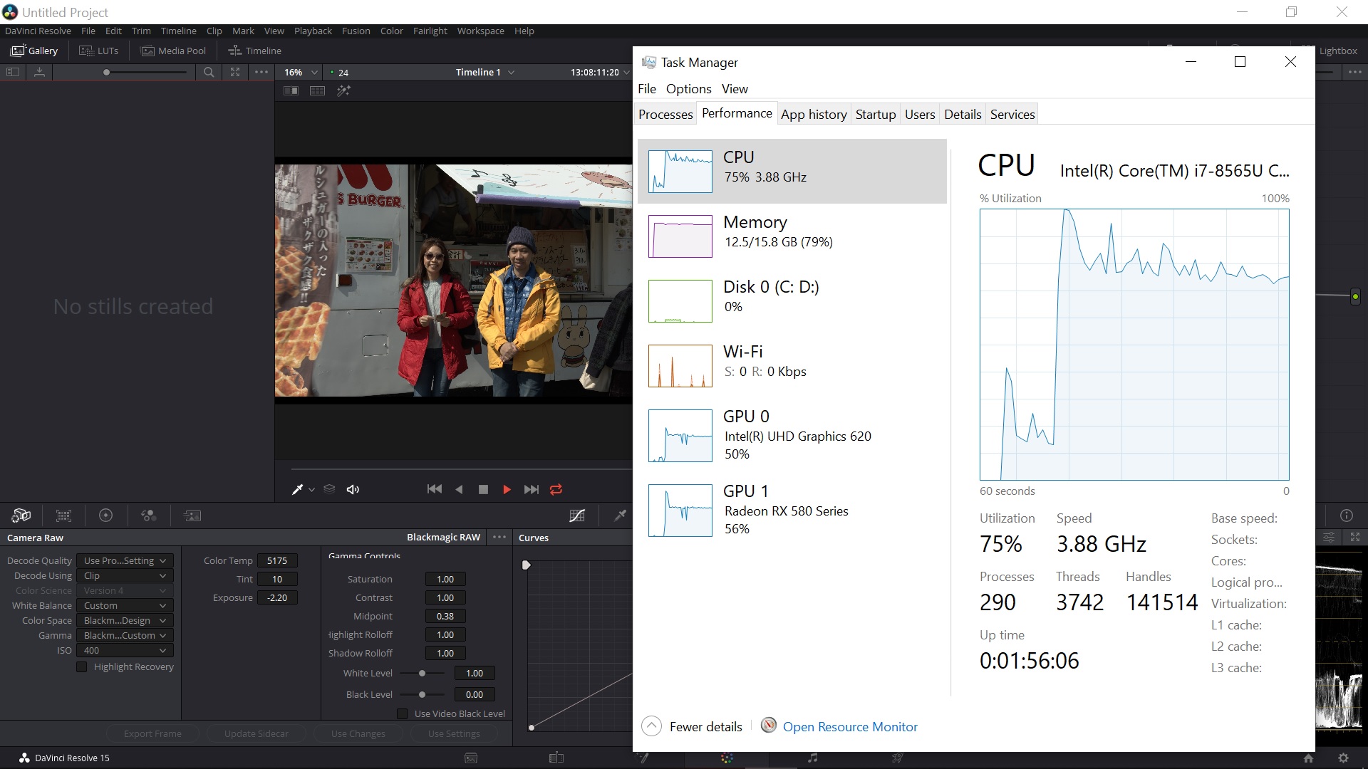Check the Use Video Black Level box

403,713
